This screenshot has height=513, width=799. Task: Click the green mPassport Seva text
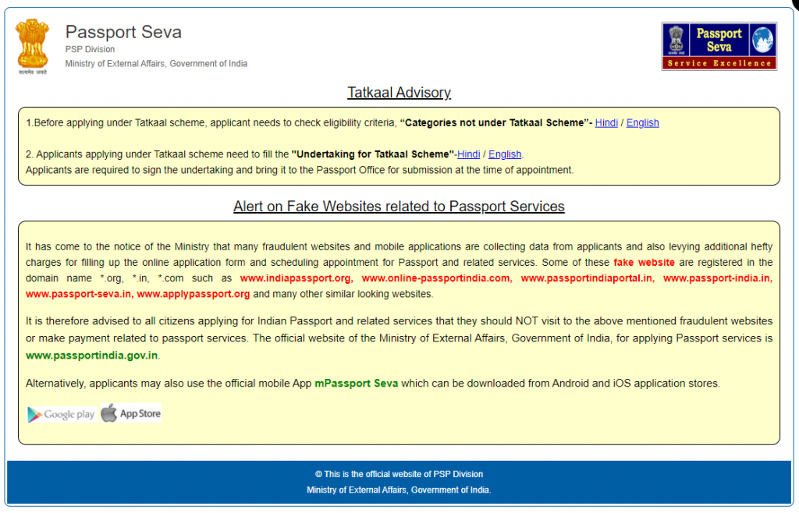(356, 384)
